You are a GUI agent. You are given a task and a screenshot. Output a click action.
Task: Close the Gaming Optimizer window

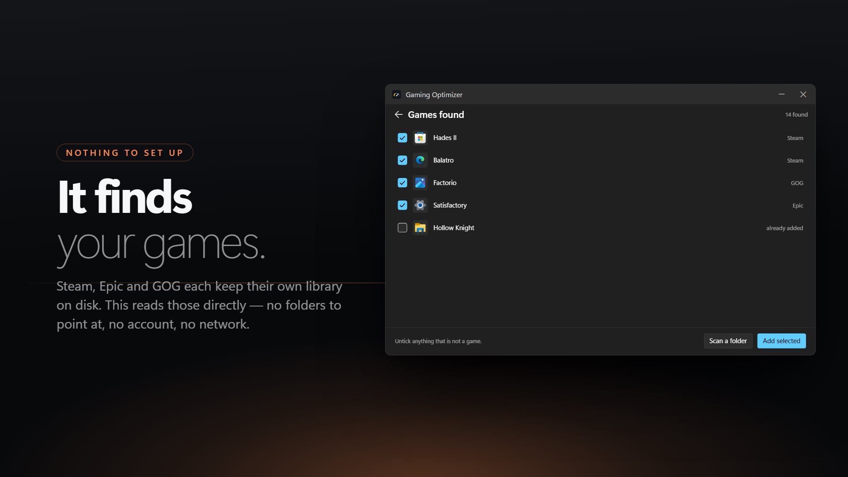click(x=803, y=95)
